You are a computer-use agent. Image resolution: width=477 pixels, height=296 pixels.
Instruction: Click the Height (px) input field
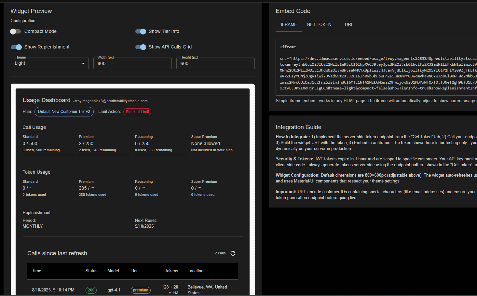click(215, 63)
